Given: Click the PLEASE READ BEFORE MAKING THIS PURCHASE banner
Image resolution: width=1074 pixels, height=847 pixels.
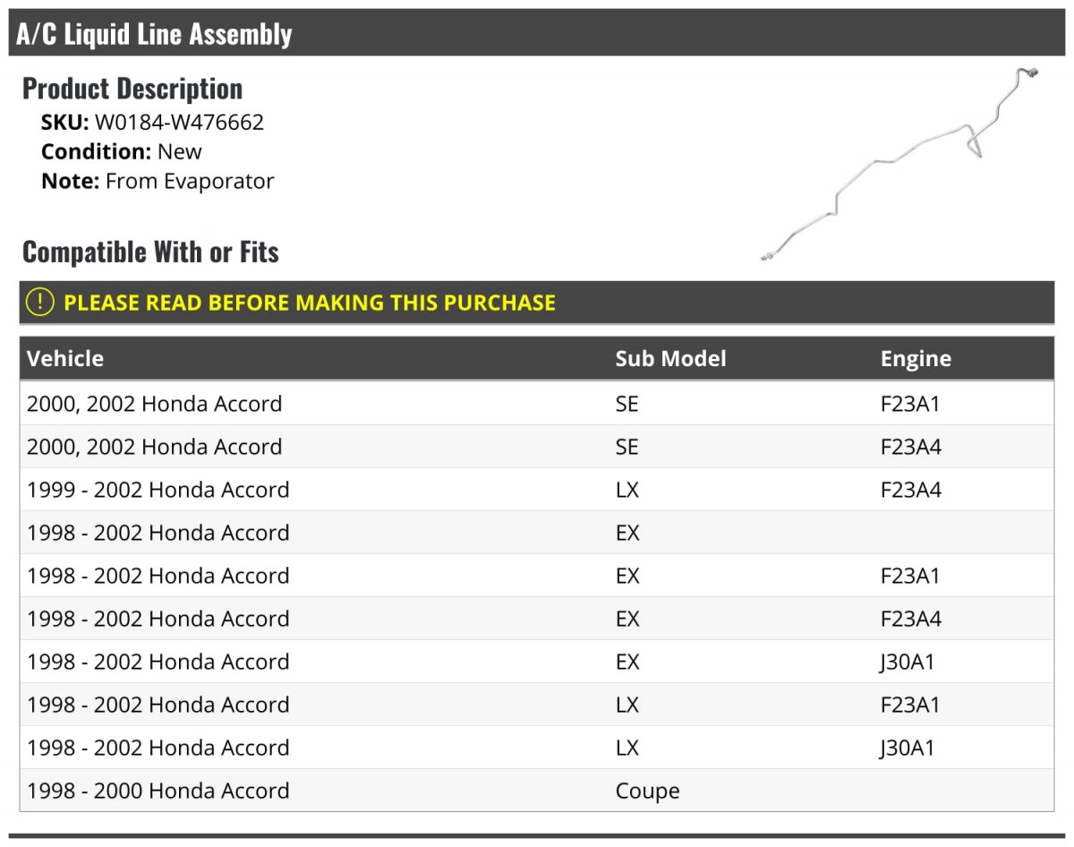Looking at the screenshot, I should pos(310,303).
